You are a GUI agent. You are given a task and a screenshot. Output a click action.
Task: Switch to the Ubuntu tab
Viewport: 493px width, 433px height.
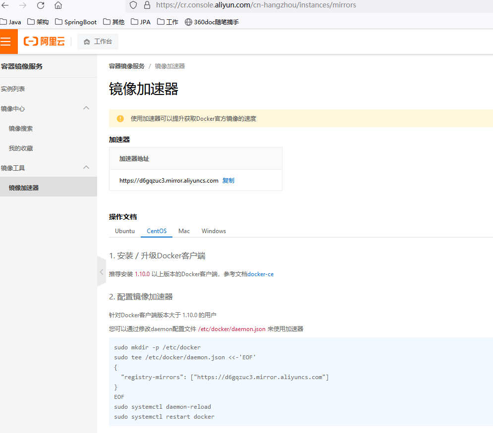coord(125,231)
